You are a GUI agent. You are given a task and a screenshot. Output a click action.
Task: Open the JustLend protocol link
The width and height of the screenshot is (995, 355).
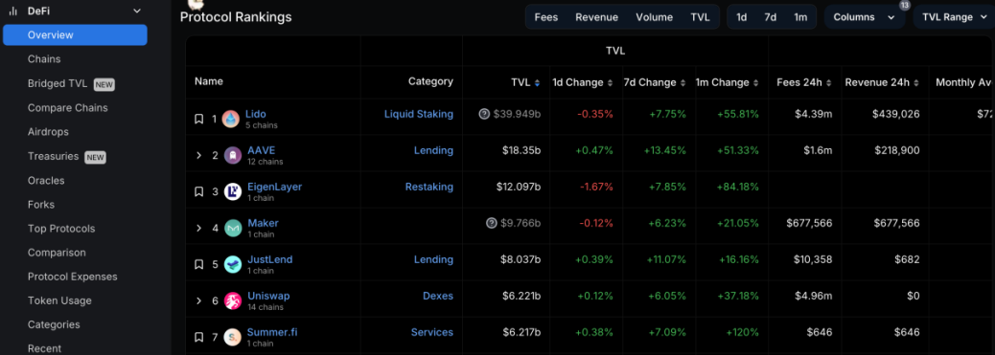[269, 259]
